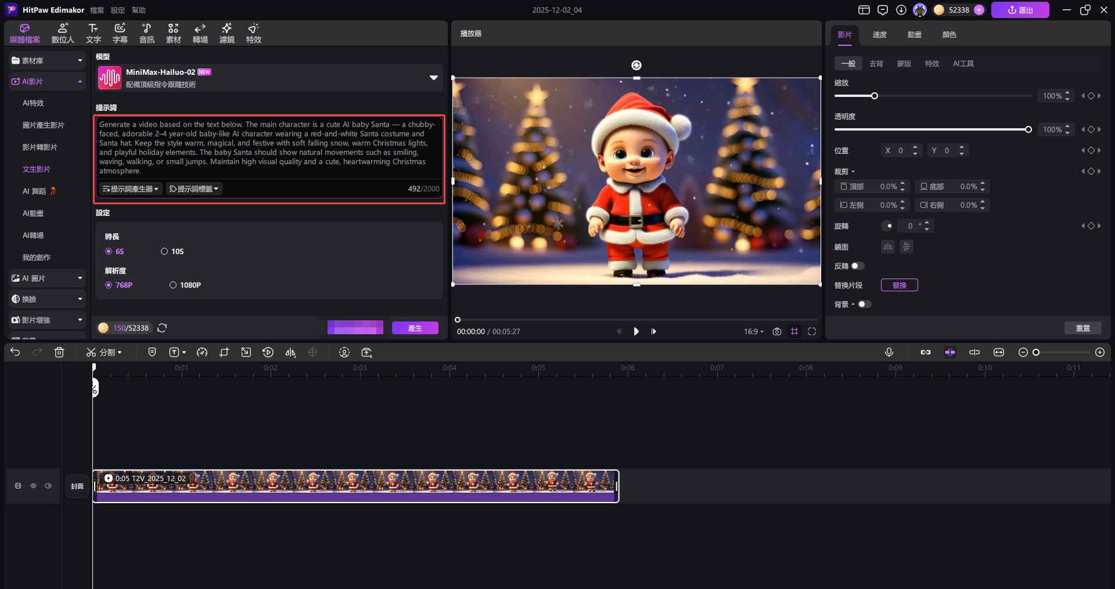
Task: Switch to the 速度 speed tab
Action: coord(879,35)
